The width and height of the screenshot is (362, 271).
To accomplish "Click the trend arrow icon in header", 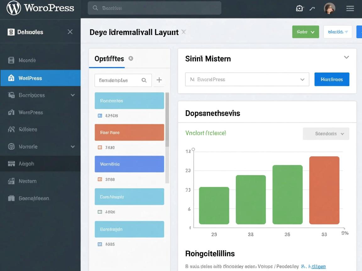I will [312, 8].
